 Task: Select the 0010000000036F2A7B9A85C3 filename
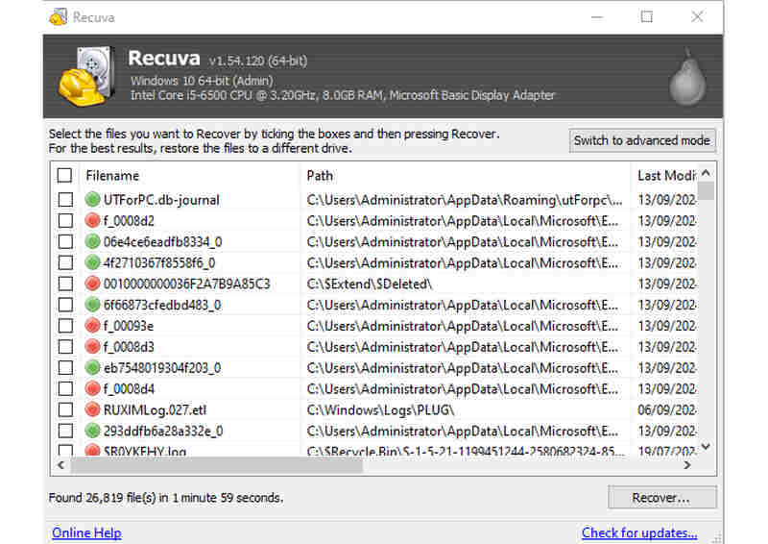coord(186,284)
